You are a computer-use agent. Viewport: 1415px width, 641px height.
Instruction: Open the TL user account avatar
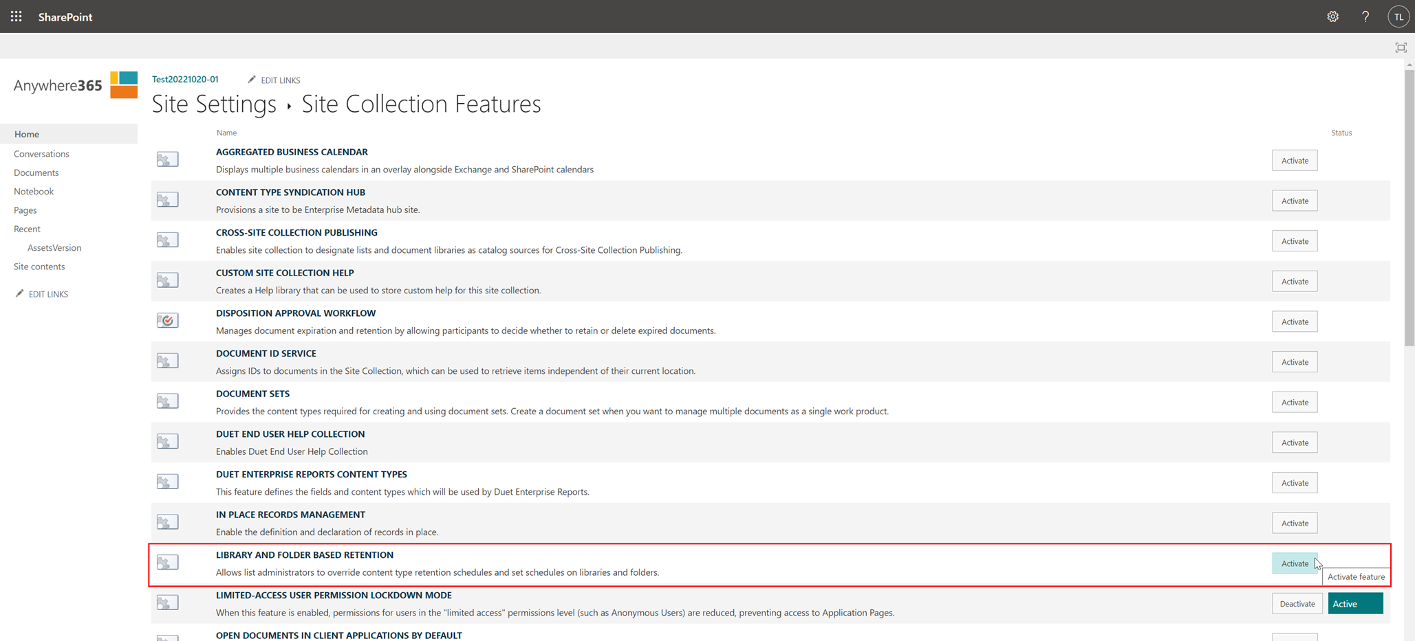coord(1398,16)
